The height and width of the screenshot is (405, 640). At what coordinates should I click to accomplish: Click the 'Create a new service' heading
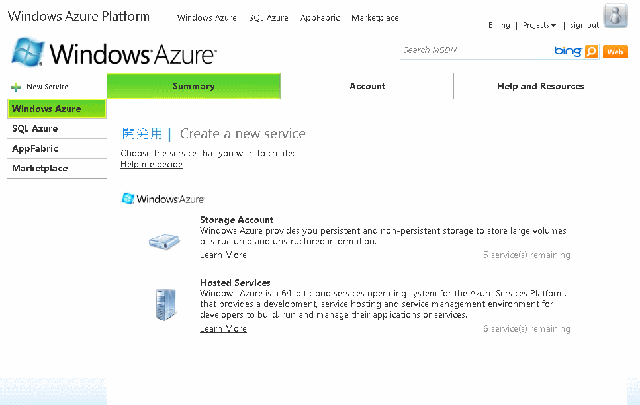[x=242, y=134]
